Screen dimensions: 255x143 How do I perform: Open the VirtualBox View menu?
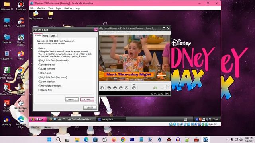pos(51,8)
